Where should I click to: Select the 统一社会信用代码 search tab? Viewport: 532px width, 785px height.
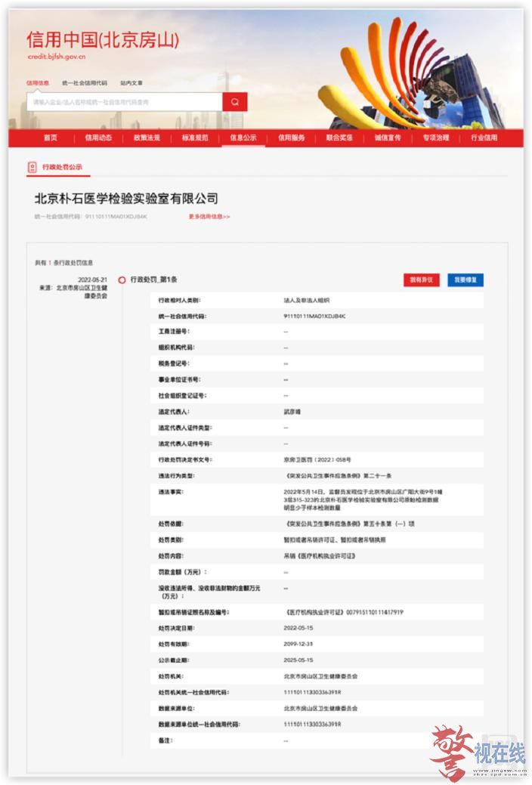pos(84,83)
